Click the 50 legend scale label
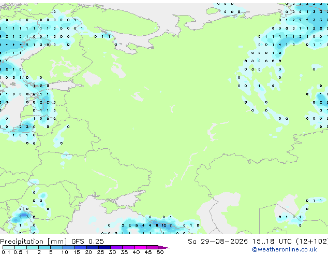Image resolution: width=328 pixels, height=254 pixels. coord(160,252)
